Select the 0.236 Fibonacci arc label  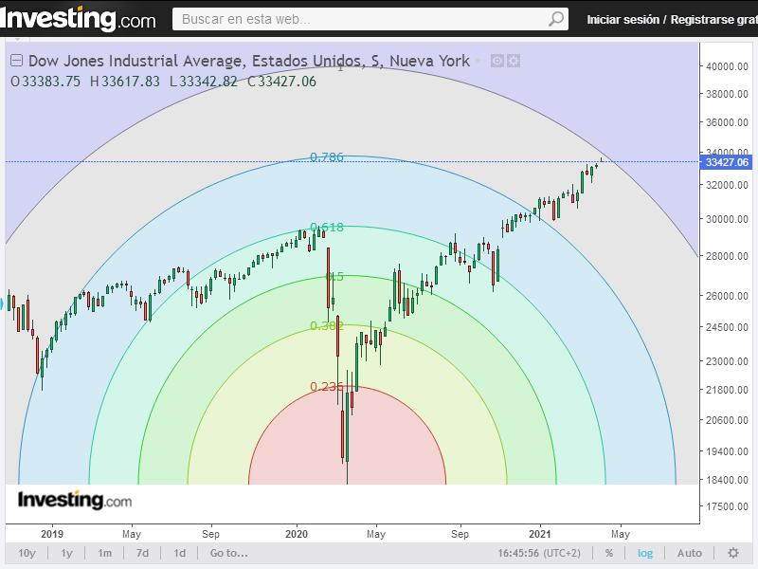(327, 387)
